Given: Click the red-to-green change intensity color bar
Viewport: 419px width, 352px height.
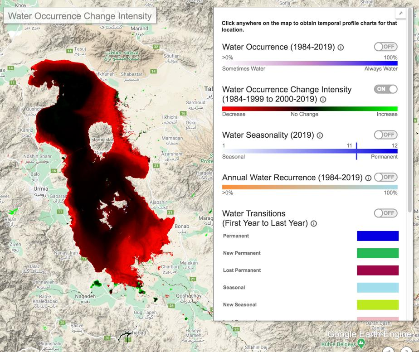Looking at the screenshot, I should (310, 109).
